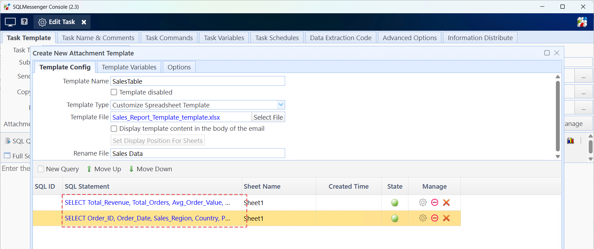594x249 pixels.
Task: Switch to the Options tab
Action: (179, 67)
